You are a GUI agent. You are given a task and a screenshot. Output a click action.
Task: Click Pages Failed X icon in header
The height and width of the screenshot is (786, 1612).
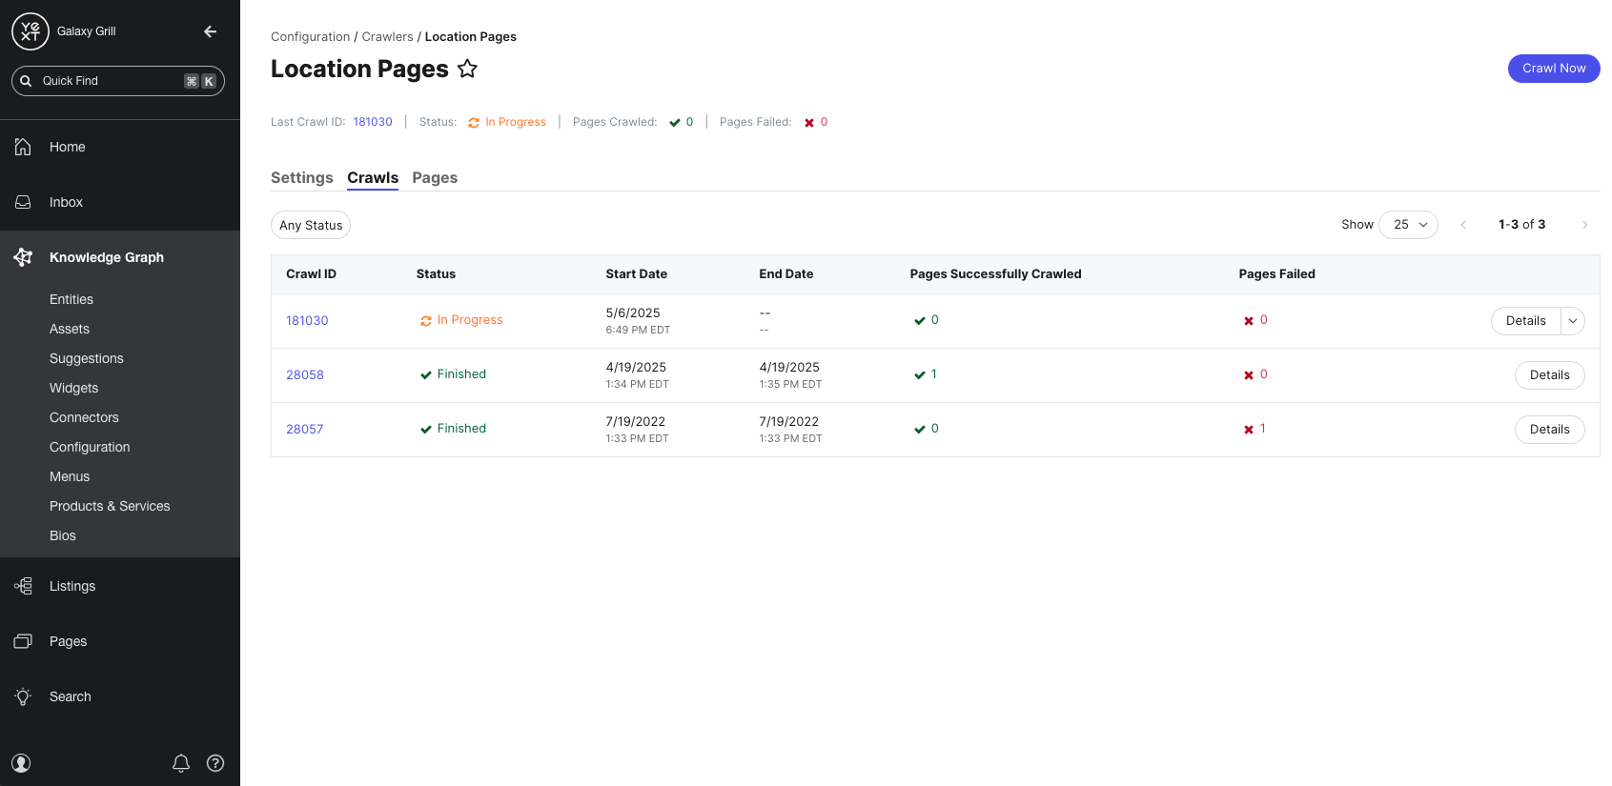pos(809,123)
